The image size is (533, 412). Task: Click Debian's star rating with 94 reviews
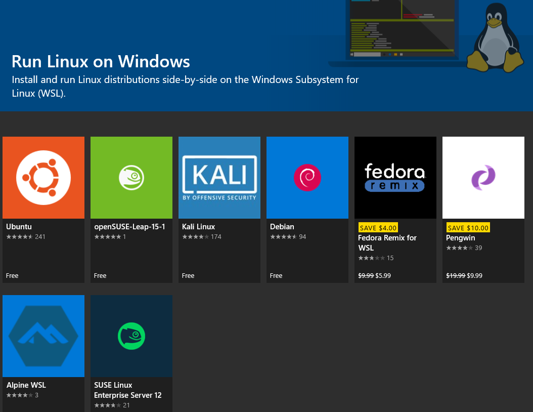[288, 237]
